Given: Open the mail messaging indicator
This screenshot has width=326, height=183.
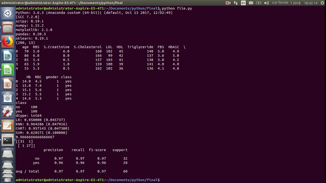Looking at the screenshot, I should pyautogui.click(x=251, y=3).
